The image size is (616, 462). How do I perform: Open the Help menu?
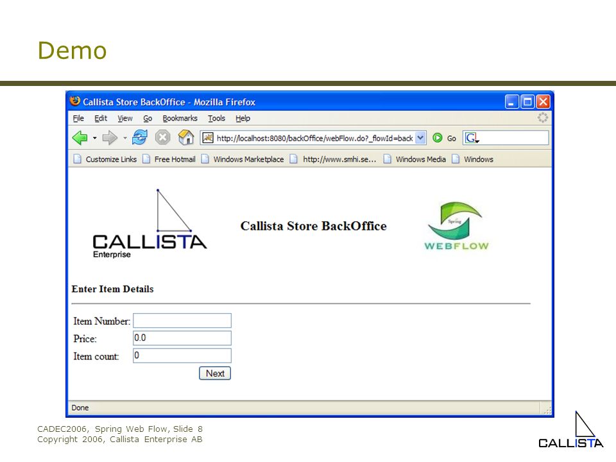coord(243,118)
